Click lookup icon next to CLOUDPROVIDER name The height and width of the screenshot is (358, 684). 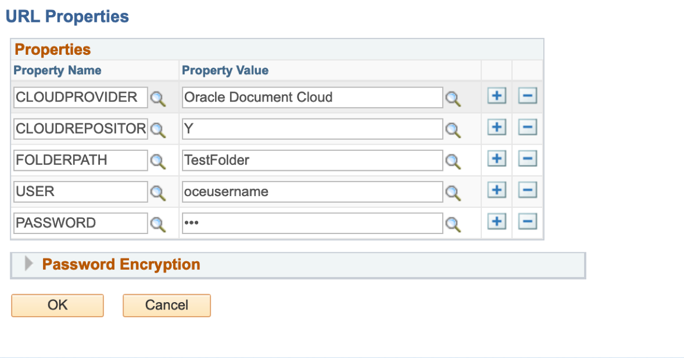point(159,98)
